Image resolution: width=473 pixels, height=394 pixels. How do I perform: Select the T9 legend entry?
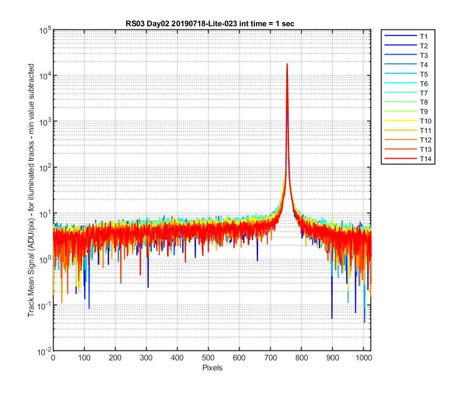[x=406, y=111]
